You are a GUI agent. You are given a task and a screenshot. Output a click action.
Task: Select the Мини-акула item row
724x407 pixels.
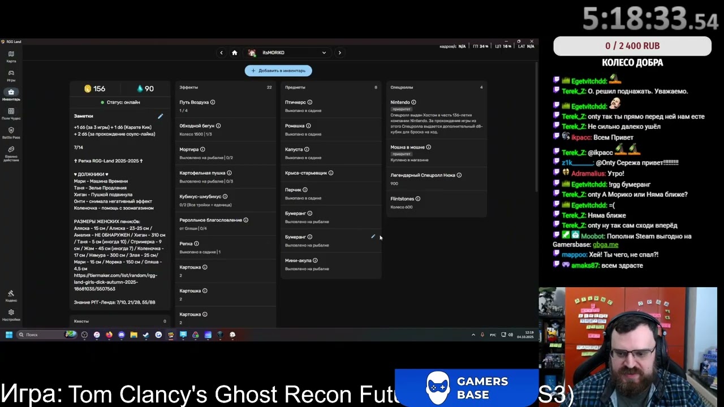[331, 264]
